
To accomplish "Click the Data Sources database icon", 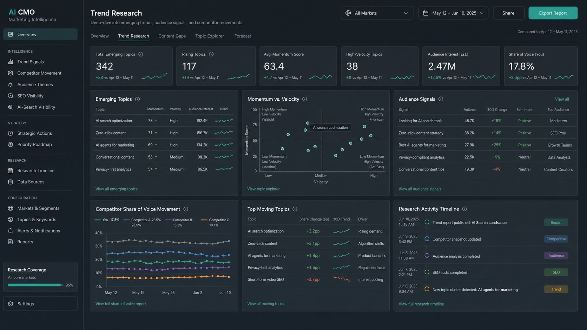I will tap(11, 182).
